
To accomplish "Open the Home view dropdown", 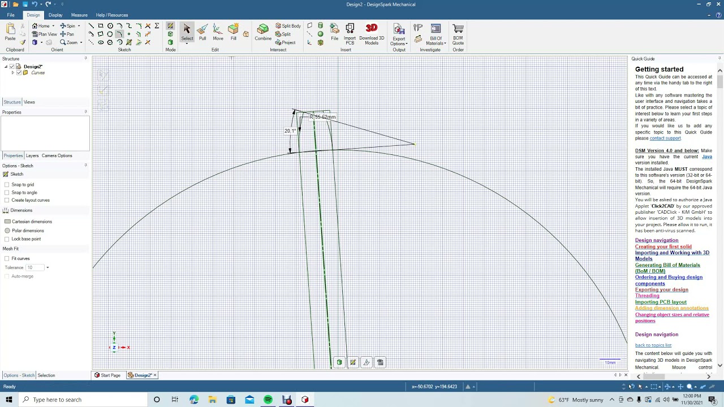I will pos(53,26).
